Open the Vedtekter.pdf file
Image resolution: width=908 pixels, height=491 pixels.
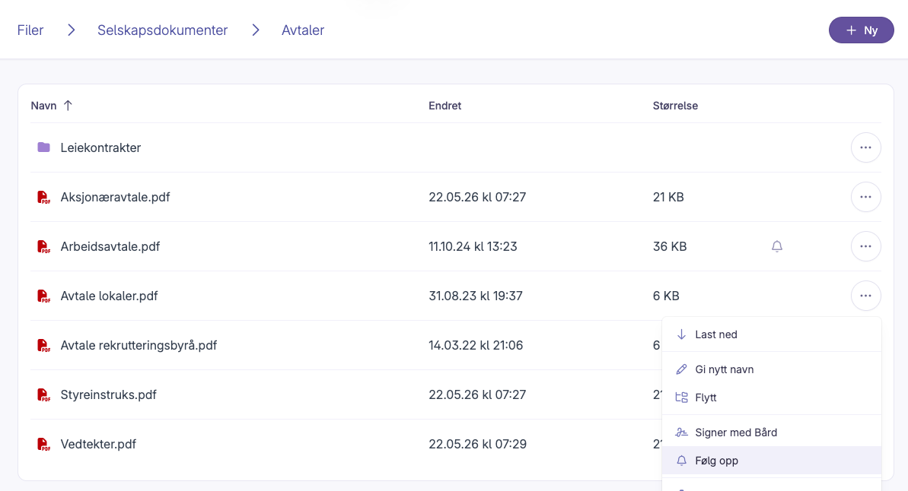click(x=98, y=444)
